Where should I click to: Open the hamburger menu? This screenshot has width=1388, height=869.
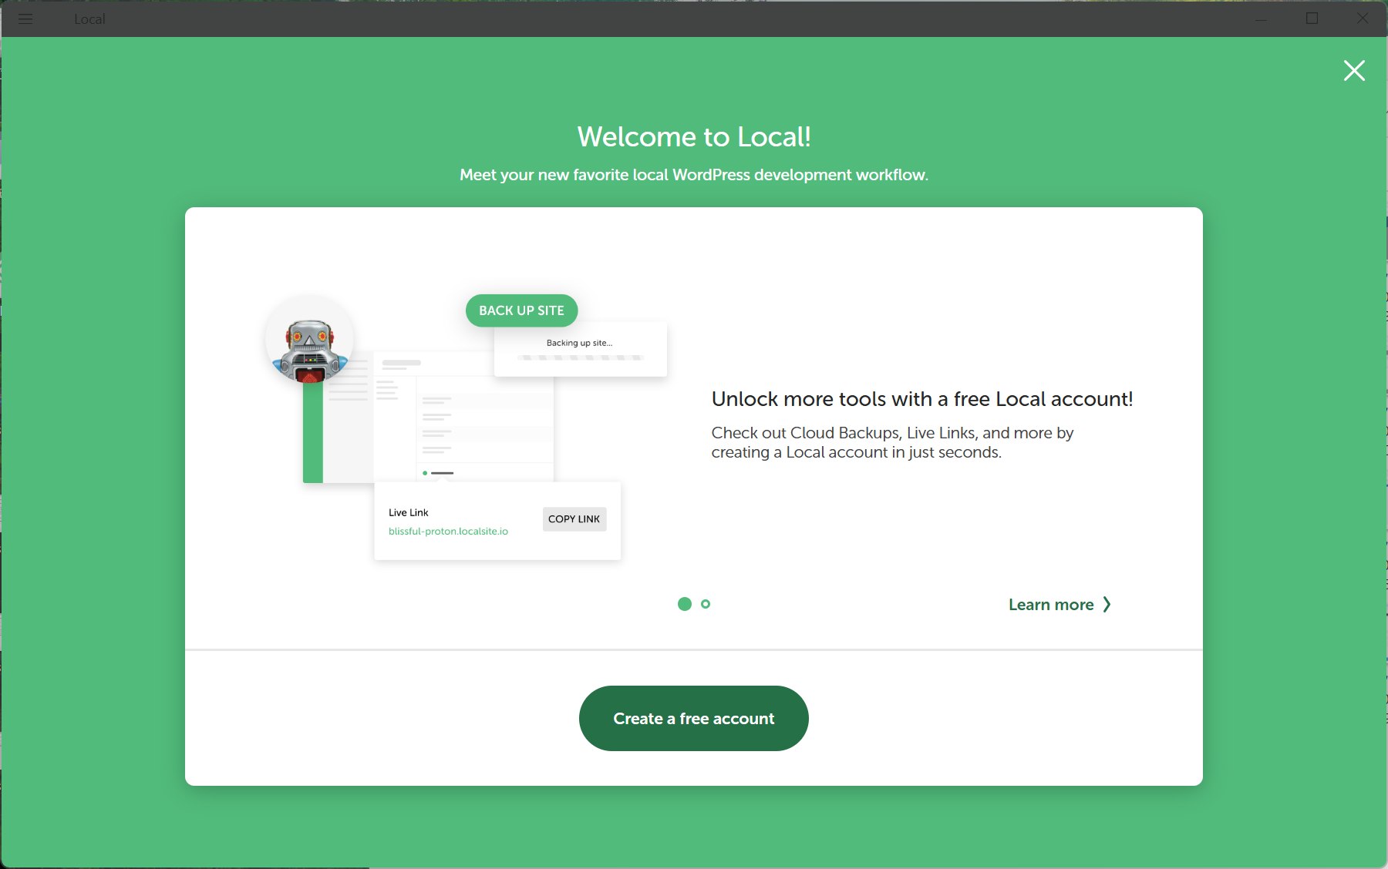25,19
